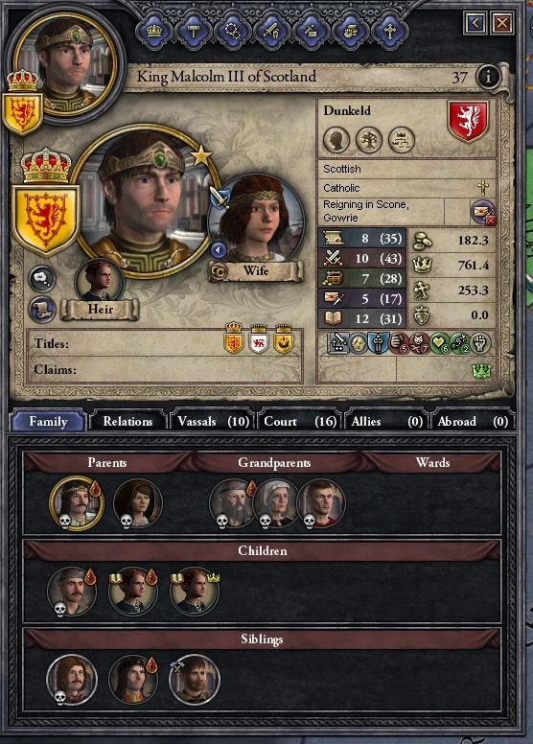Select the crowned child portrait under Children
Screen dimensions: 533x744
click(x=195, y=593)
